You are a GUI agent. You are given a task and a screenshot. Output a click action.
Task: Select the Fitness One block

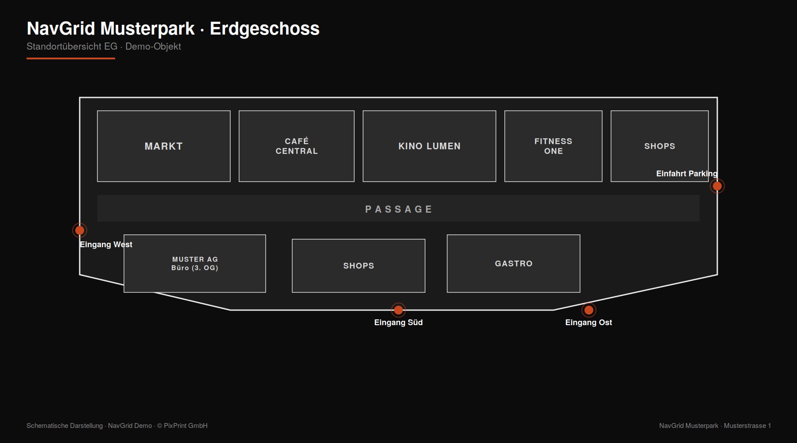coord(553,146)
